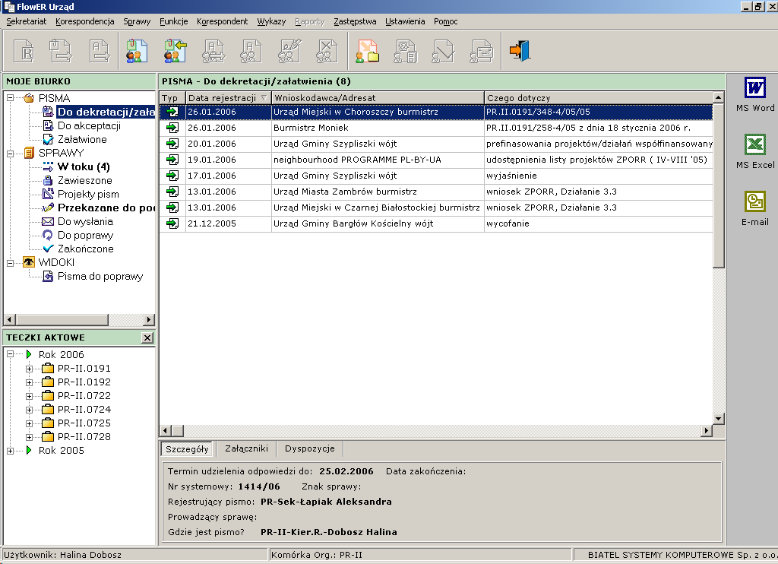Open Zakończone cases
The image size is (778, 564).
pyautogui.click(x=85, y=249)
